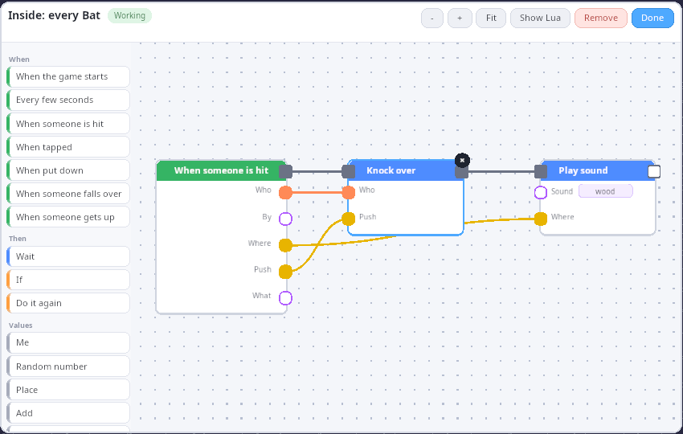Add 'Every few seconds' block
The image size is (683, 434).
pos(68,100)
